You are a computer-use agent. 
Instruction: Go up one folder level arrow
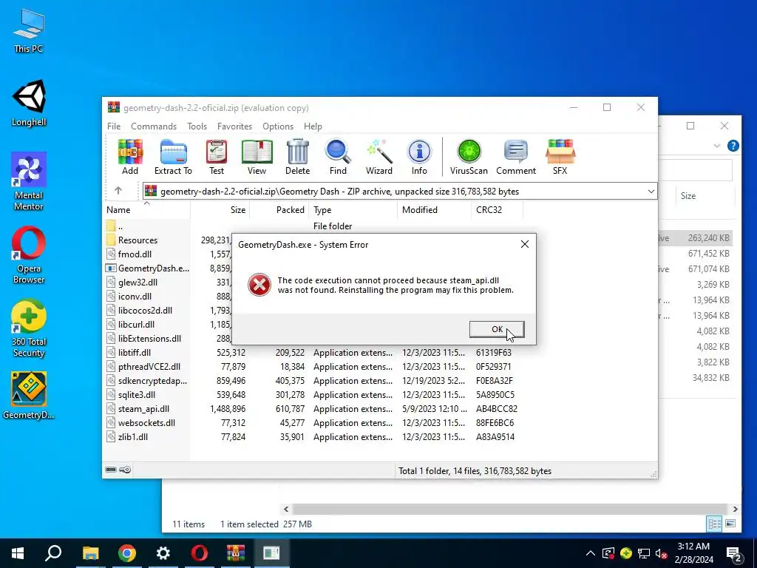[118, 191]
